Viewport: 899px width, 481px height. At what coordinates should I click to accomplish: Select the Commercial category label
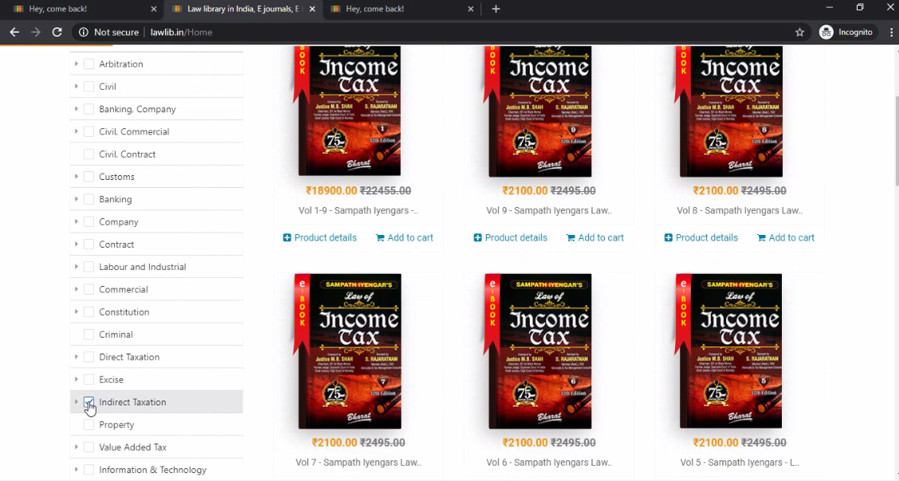click(x=124, y=289)
